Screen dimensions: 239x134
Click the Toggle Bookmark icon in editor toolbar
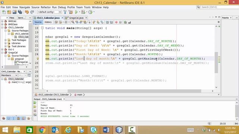[x=102, y=22]
